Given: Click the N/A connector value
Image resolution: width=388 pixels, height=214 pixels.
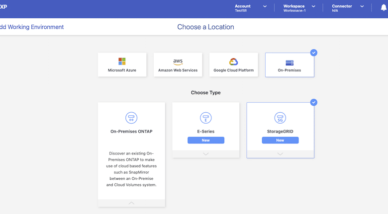Looking at the screenshot, I should tap(335, 10).
